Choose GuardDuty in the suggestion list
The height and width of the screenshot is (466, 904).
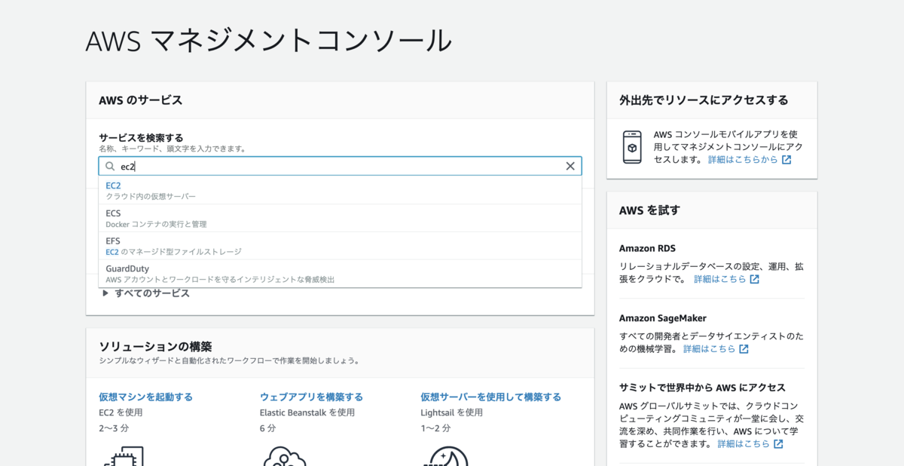[340, 274]
